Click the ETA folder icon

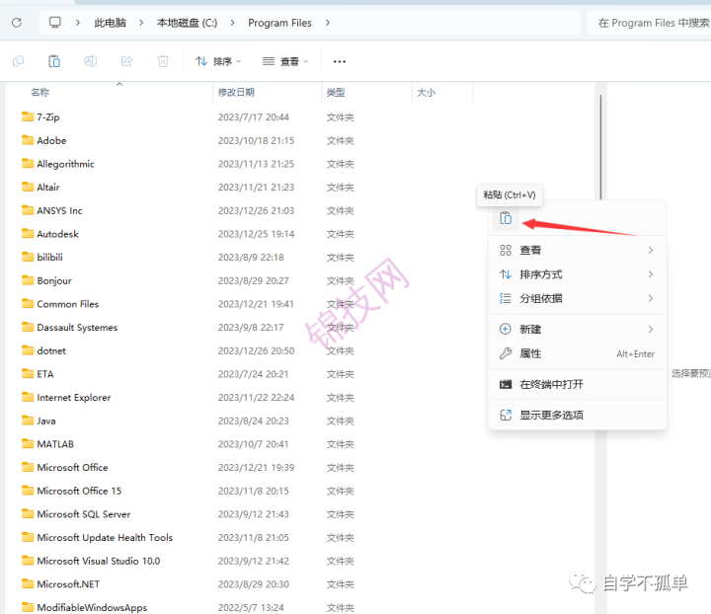point(28,374)
